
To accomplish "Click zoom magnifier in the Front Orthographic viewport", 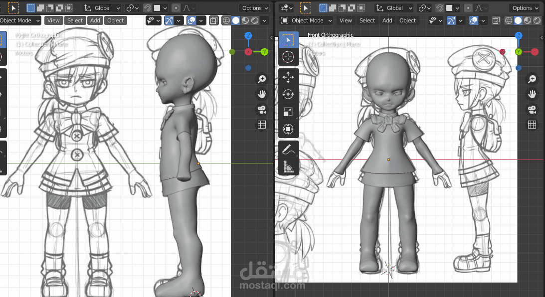I will pos(532,79).
